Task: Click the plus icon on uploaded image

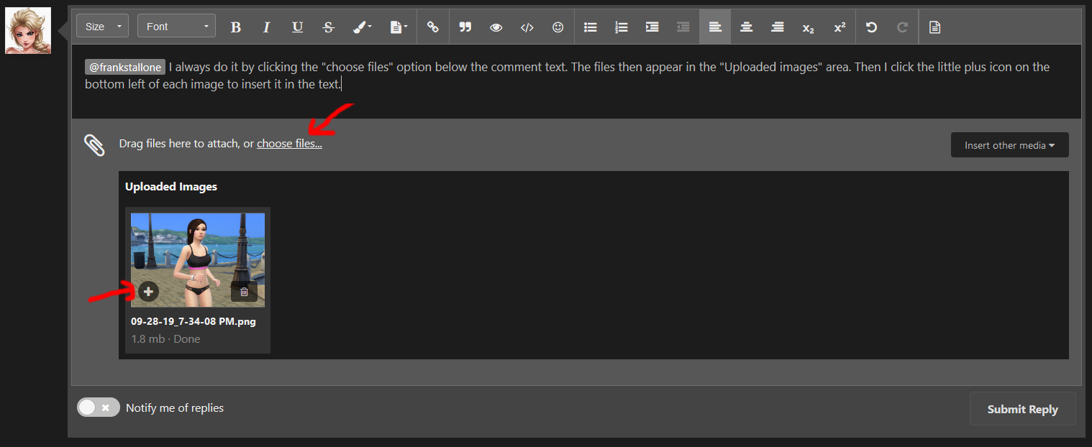Action: [148, 291]
